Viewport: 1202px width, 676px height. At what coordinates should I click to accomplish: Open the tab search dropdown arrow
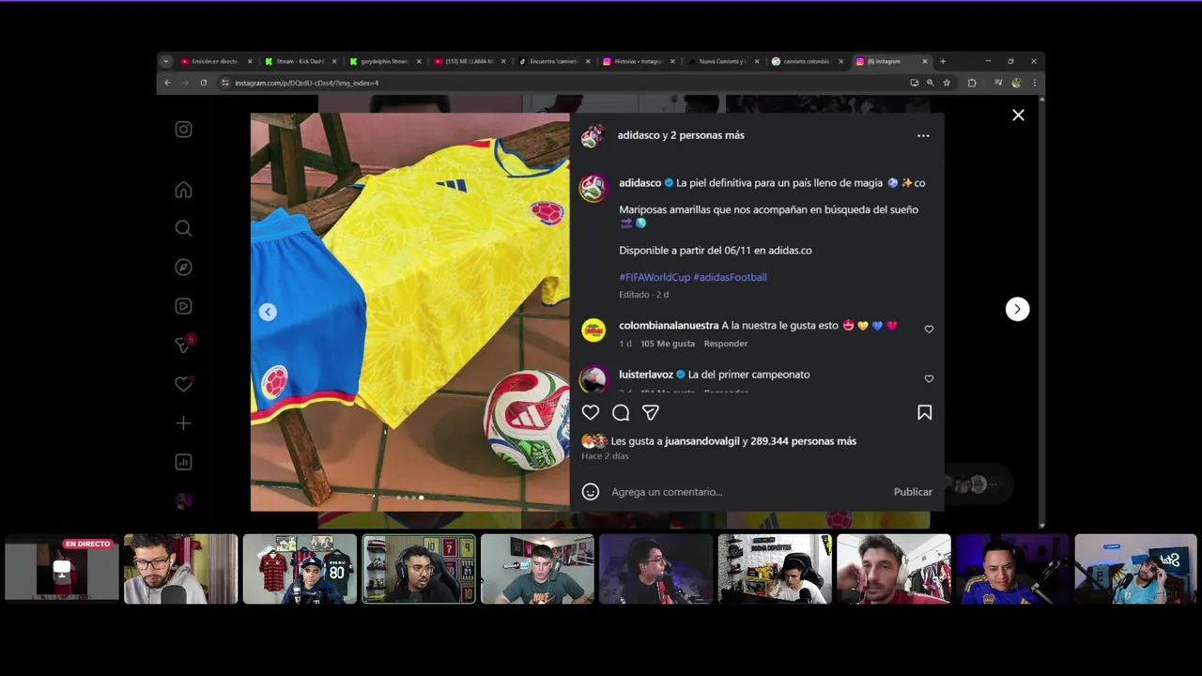tap(166, 61)
